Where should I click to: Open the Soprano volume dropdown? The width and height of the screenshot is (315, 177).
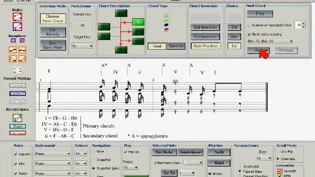pyautogui.click(x=81, y=154)
